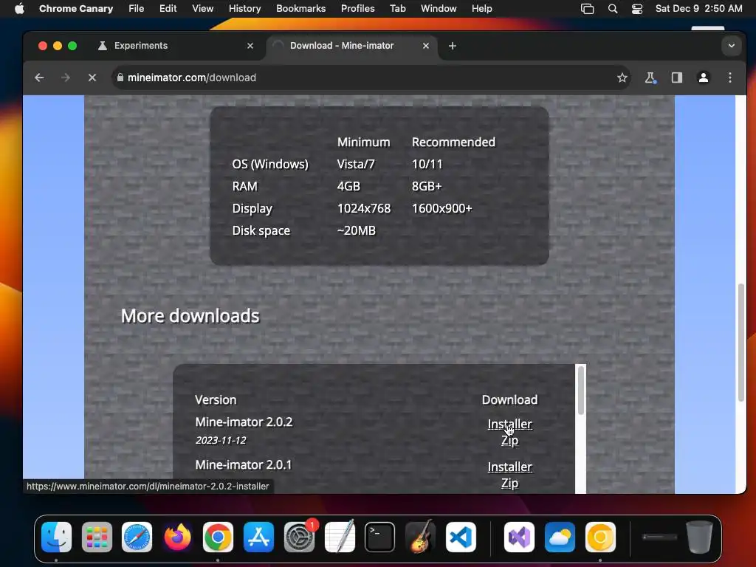756x567 pixels.
Task: Open the profile avatar menu
Action: tap(704, 78)
